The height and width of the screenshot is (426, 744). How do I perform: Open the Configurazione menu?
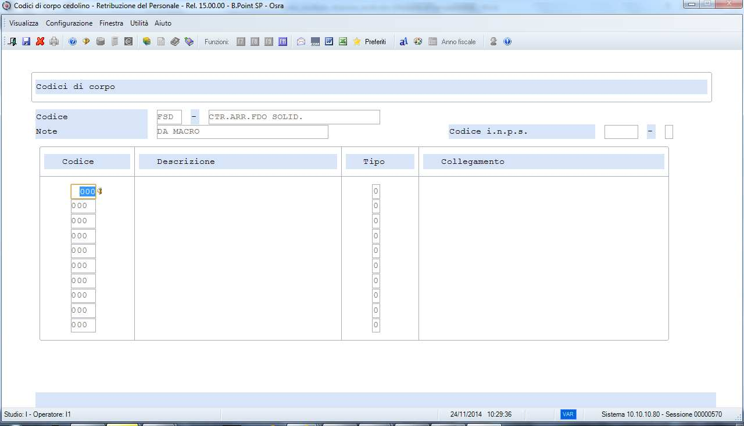point(69,23)
